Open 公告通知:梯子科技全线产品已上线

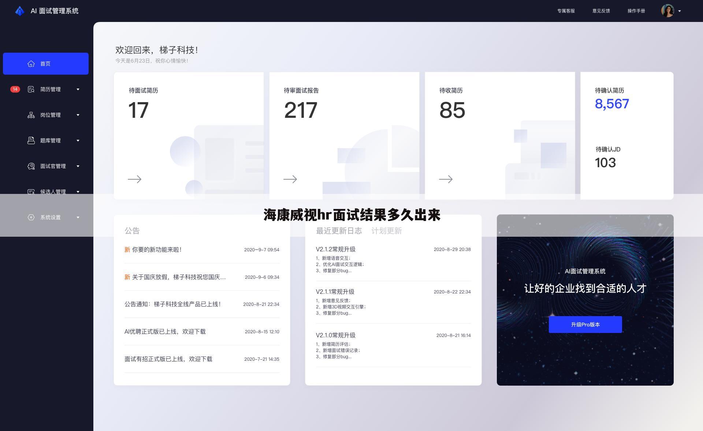[172, 304]
